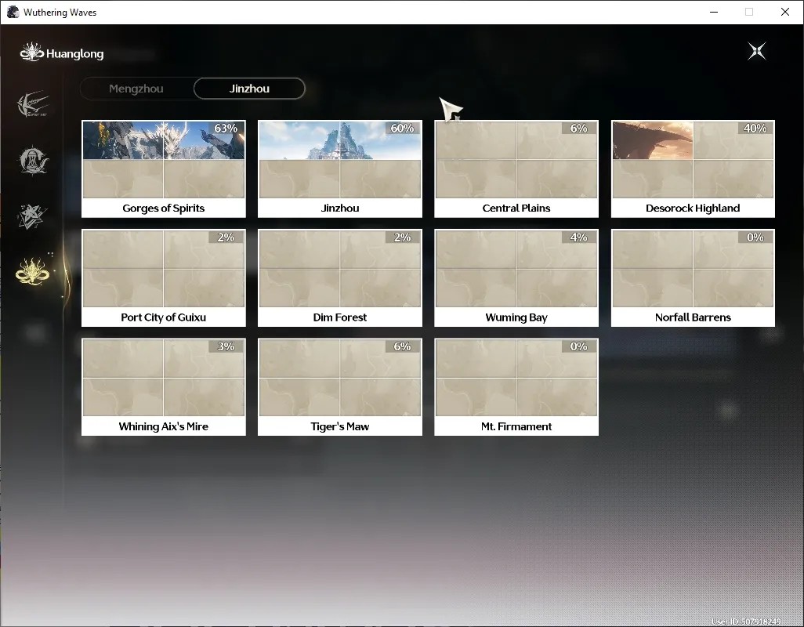Click the 4% progress badge on Wuming Bay

coord(579,237)
